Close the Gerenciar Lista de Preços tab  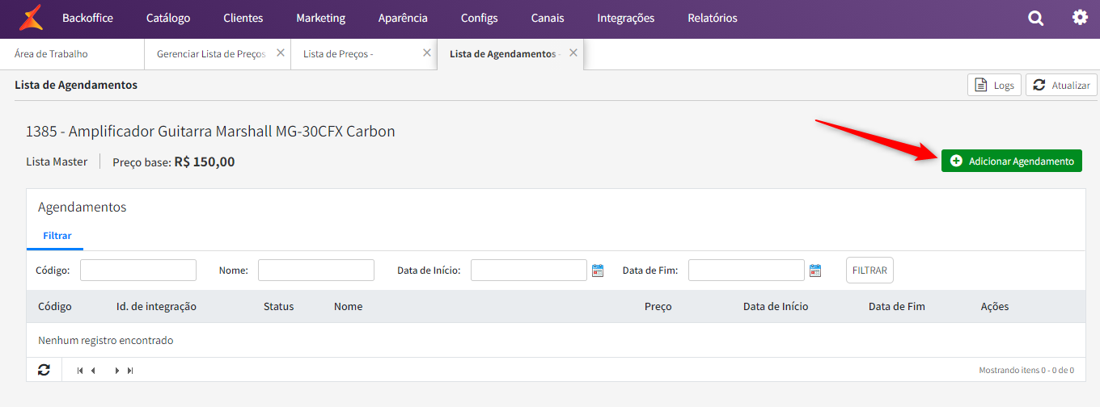click(280, 52)
